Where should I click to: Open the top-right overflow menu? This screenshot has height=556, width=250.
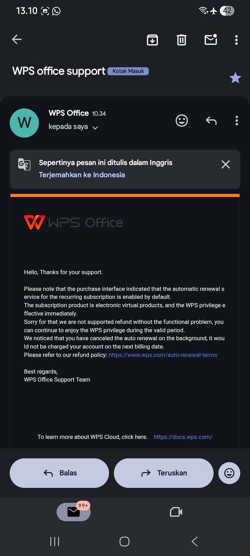point(236,40)
